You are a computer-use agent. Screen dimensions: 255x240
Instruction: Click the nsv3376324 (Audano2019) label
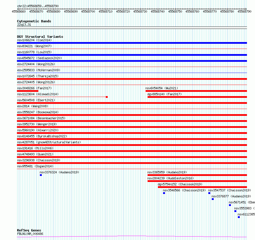[59, 172]
